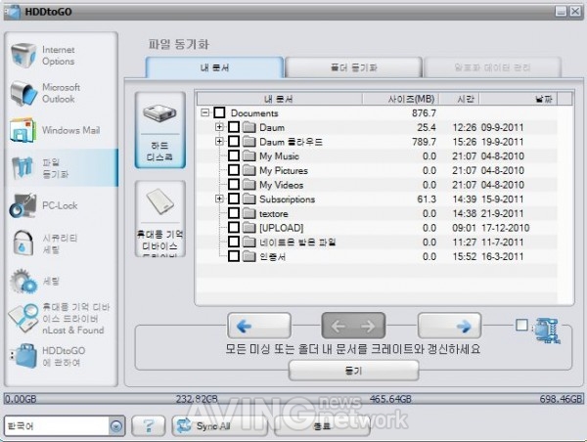Click the HDDtoGO title bar app icon

point(13,12)
